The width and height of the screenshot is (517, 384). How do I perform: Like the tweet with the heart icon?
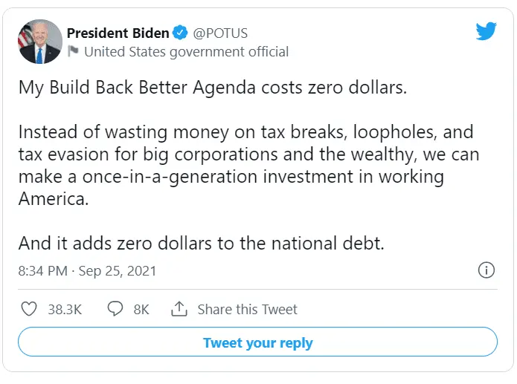(30, 309)
